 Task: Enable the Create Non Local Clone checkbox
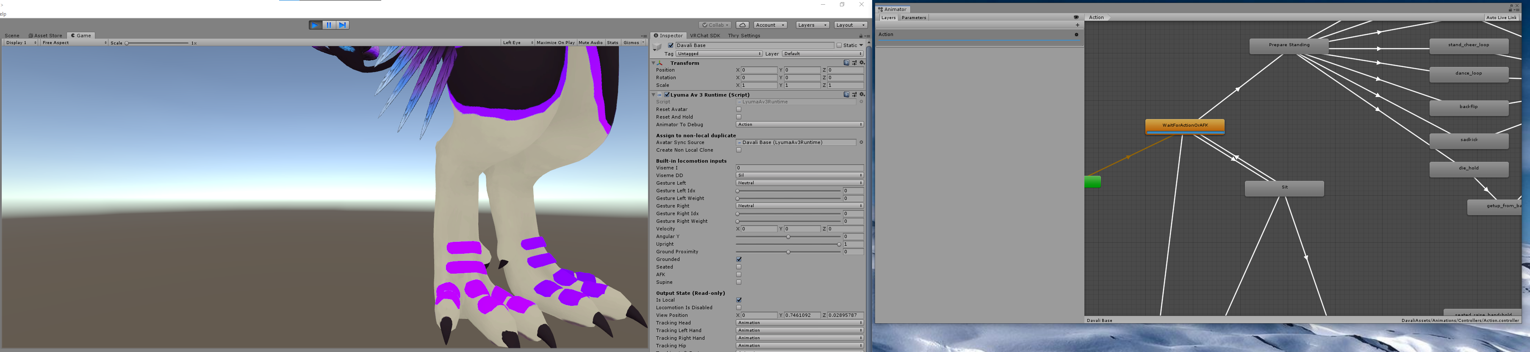(739, 150)
